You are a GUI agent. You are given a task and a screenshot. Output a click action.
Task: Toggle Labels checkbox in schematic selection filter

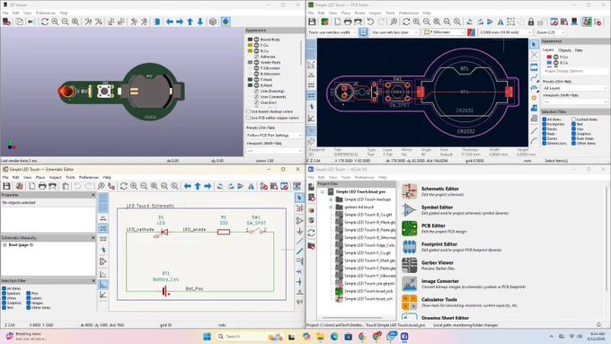coord(29,298)
